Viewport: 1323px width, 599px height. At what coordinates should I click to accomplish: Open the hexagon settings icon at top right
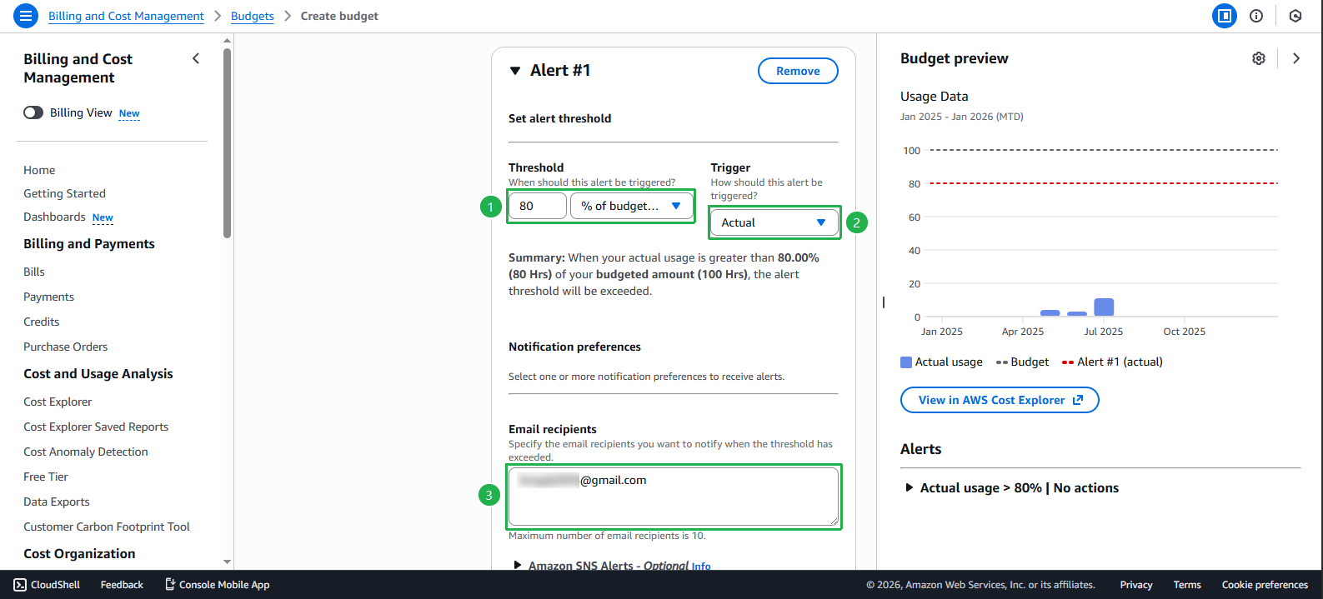tap(1295, 16)
